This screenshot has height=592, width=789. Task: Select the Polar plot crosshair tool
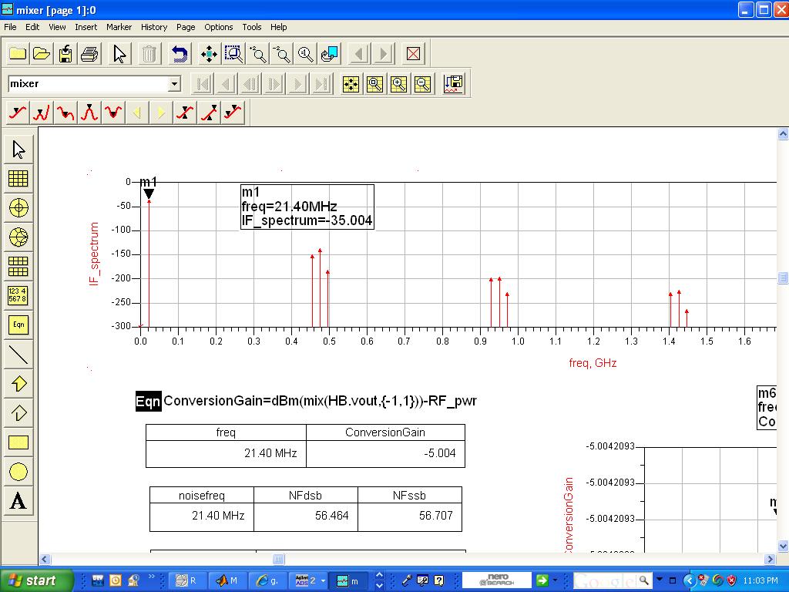(18, 208)
